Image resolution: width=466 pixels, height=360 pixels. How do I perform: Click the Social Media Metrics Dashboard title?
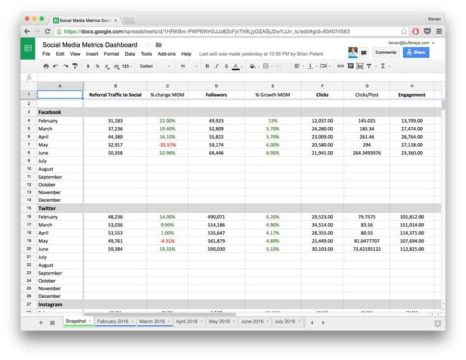90,45
